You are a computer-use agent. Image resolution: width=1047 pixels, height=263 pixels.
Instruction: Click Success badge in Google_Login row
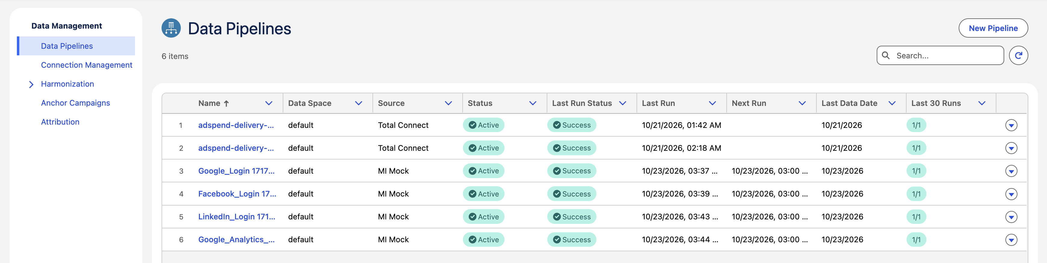point(571,171)
